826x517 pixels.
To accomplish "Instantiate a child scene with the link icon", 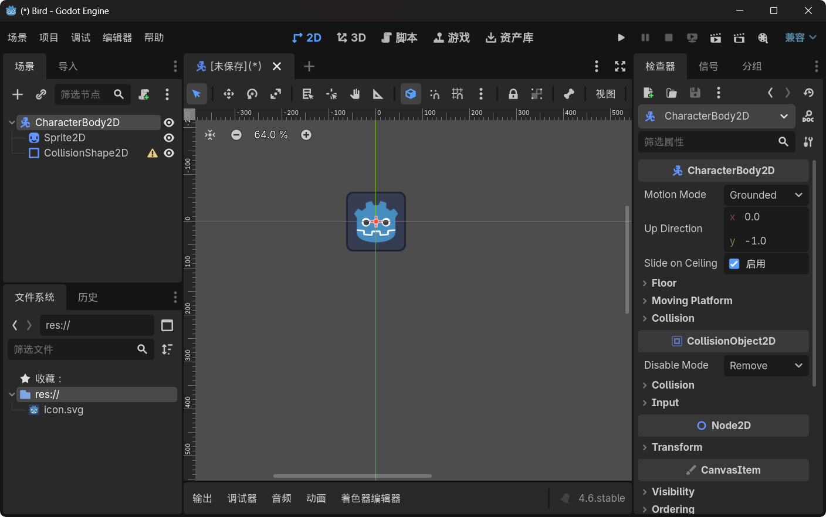I will (x=41, y=94).
